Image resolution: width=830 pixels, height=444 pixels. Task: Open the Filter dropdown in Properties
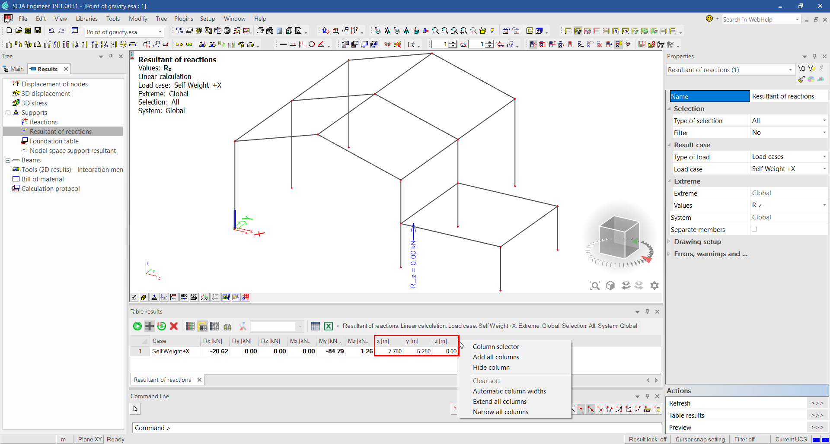click(x=824, y=133)
